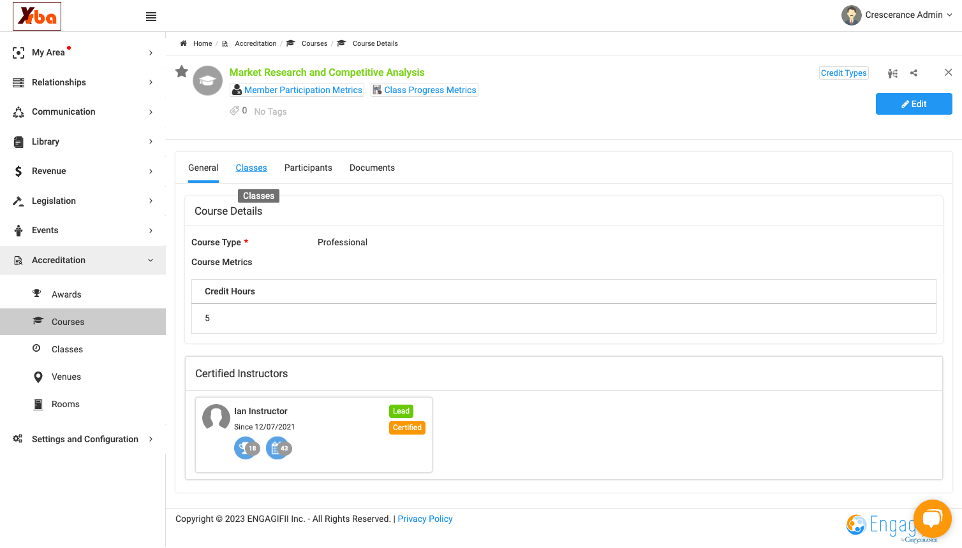This screenshot has width=962, height=548.
Task: Expand the Revenue menu
Action: pyautogui.click(x=83, y=171)
